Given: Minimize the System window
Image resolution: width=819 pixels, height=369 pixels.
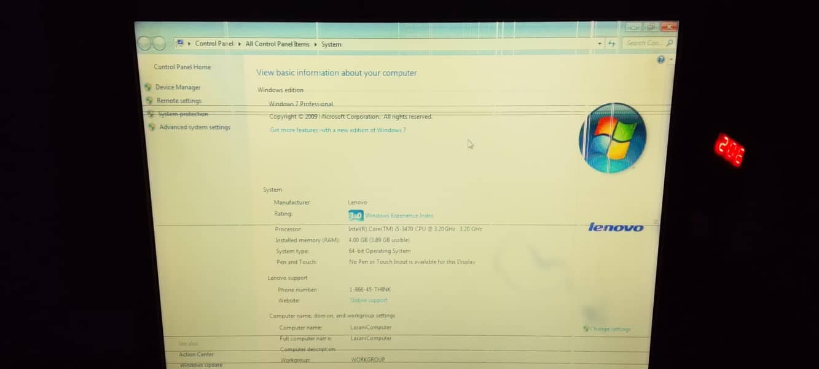Looking at the screenshot, I should click(x=633, y=27).
